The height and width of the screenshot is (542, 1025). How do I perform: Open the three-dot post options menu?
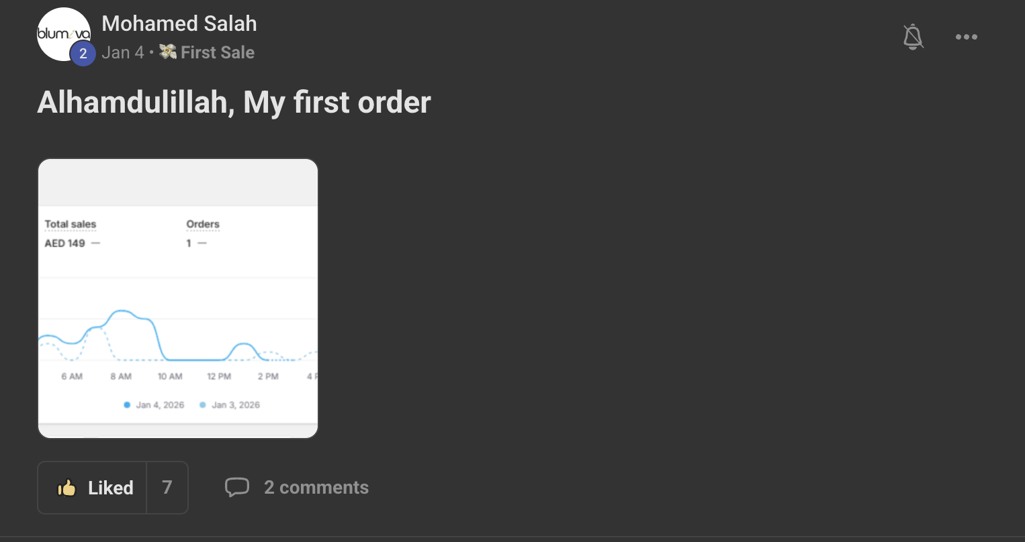pyautogui.click(x=966, y=37)
